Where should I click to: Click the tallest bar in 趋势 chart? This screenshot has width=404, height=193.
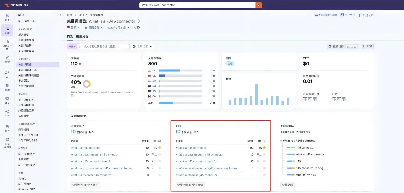(x=256, y=94)
